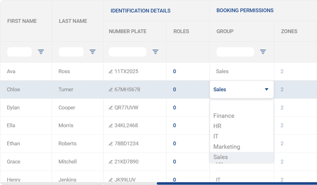Click the Booking Permissions header group

(245, 10)
